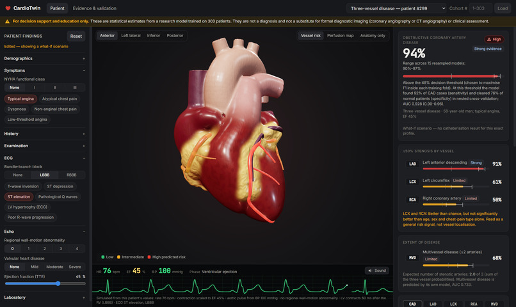This screenshot has height=307, width=516.
Task: Click the High risk warning badge
Action: pyautogui.click(x=494, y=39)
